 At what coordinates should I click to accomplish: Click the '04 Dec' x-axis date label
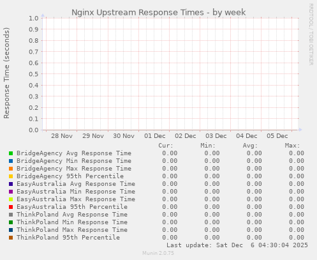247,136
